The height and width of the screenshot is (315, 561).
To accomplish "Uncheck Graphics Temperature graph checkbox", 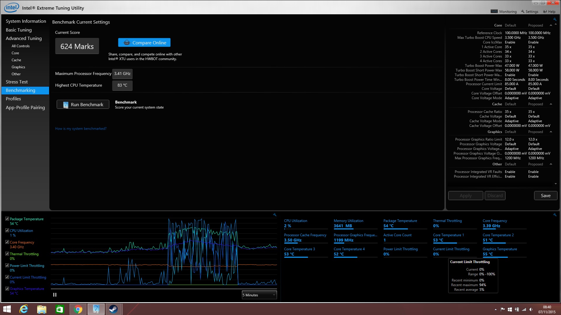I will [7, 289].
